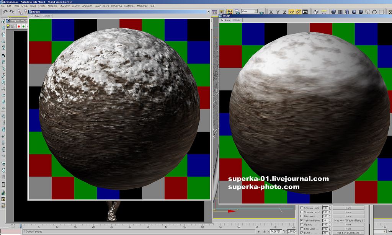Disable the Bump map checkbox
Screen dimensions: 392x235
pyautogui.click(x=302, y=233)
